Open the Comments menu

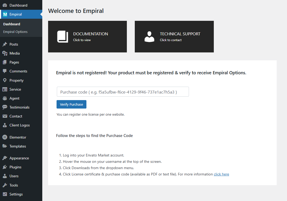pos(21,71)
